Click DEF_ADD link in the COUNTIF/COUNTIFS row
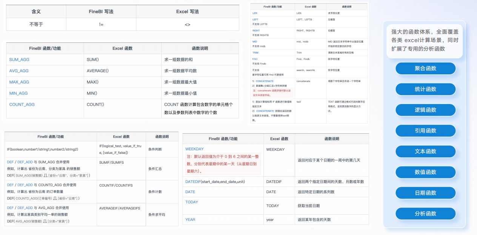 click(x=25, y=185)
